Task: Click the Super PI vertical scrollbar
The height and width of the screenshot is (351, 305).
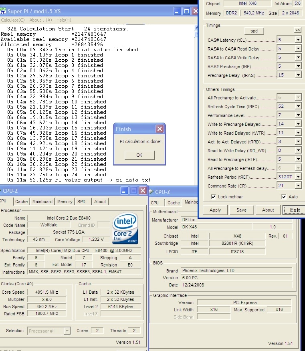Action: coord(196,104)
